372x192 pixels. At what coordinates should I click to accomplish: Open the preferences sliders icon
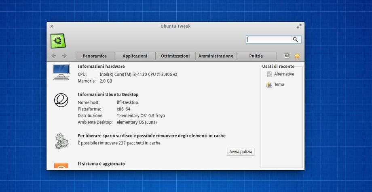pyautogui.click(x=287, y=56)
